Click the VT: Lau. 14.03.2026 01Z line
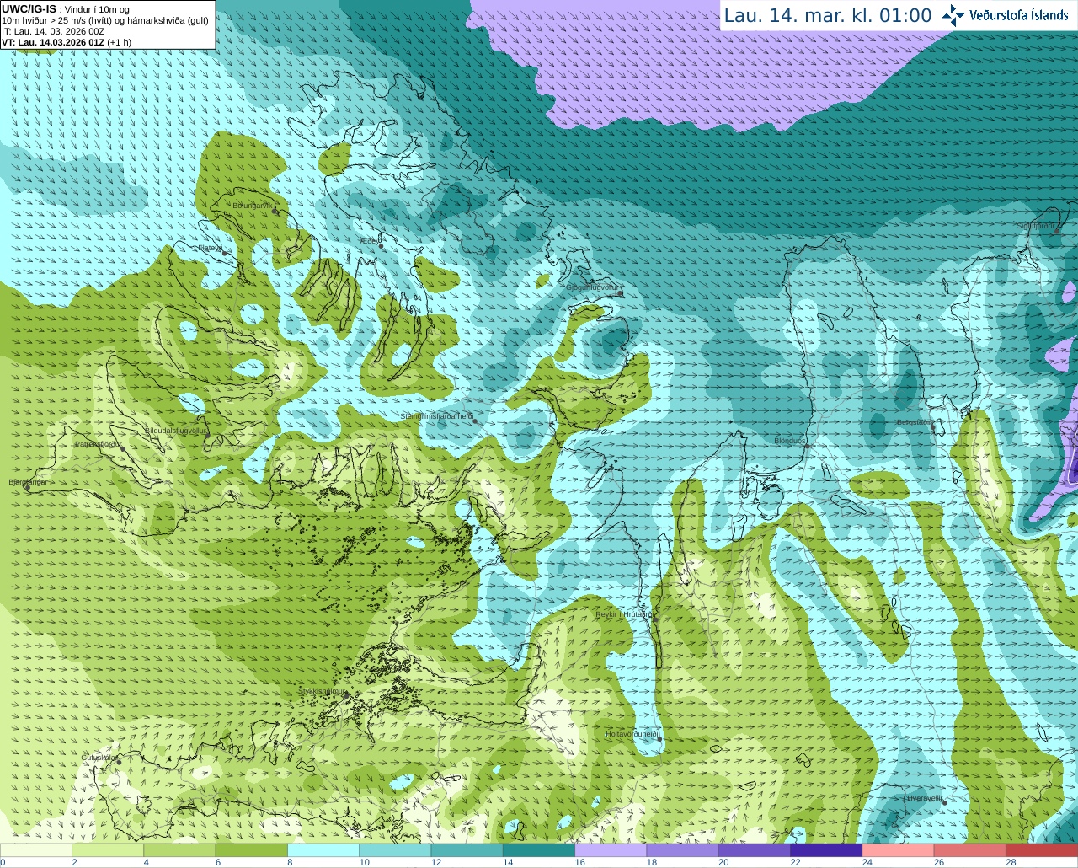Screen dimensions: 1078x868 pos(67,42)
